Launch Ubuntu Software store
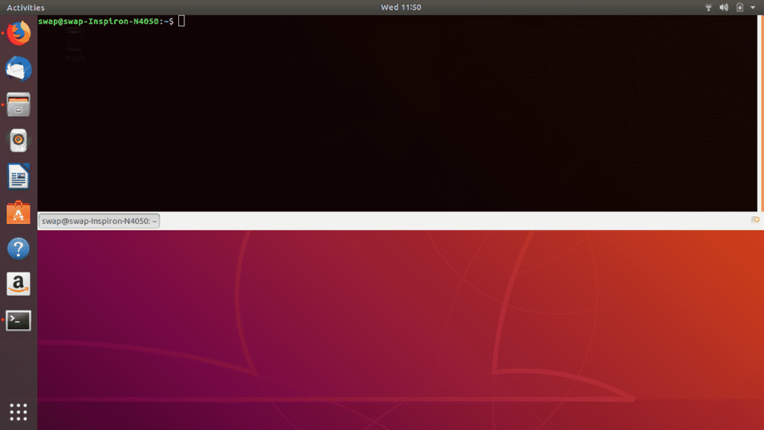The height and width of the screenshot is (430, 764). pyautogui.click(x=17, y=212)
